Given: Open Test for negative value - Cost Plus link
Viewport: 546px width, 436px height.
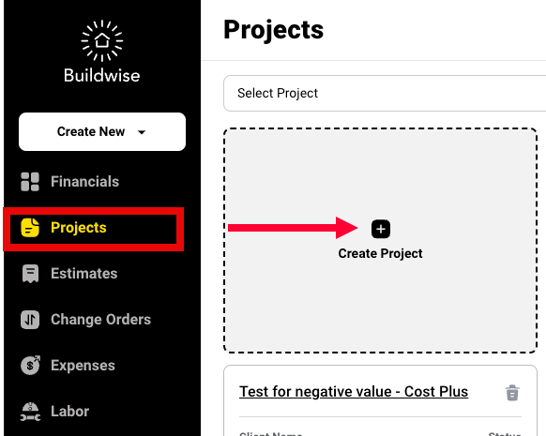Looking at the screenshot, I should (x=354, y=392).
